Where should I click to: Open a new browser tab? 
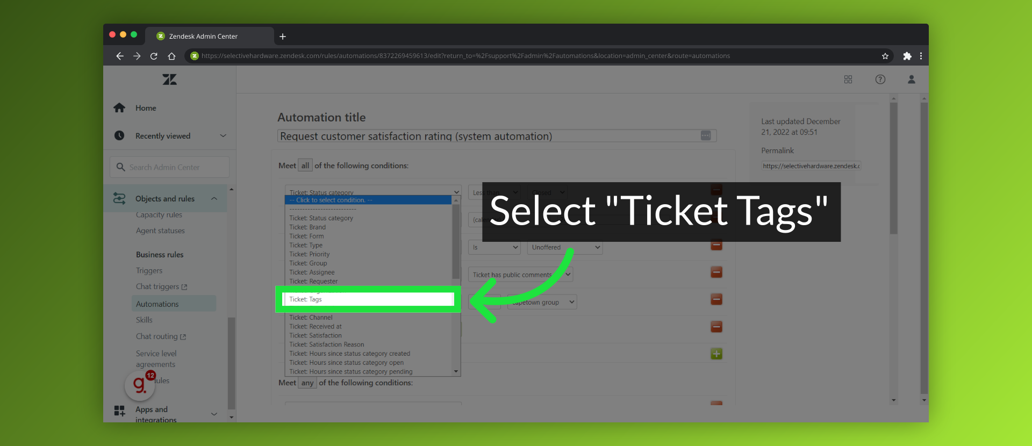click(x=283, y=37)
